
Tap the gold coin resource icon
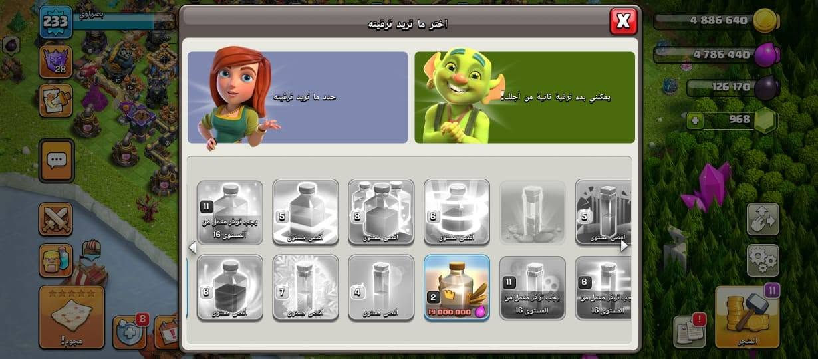pos(766,21)
